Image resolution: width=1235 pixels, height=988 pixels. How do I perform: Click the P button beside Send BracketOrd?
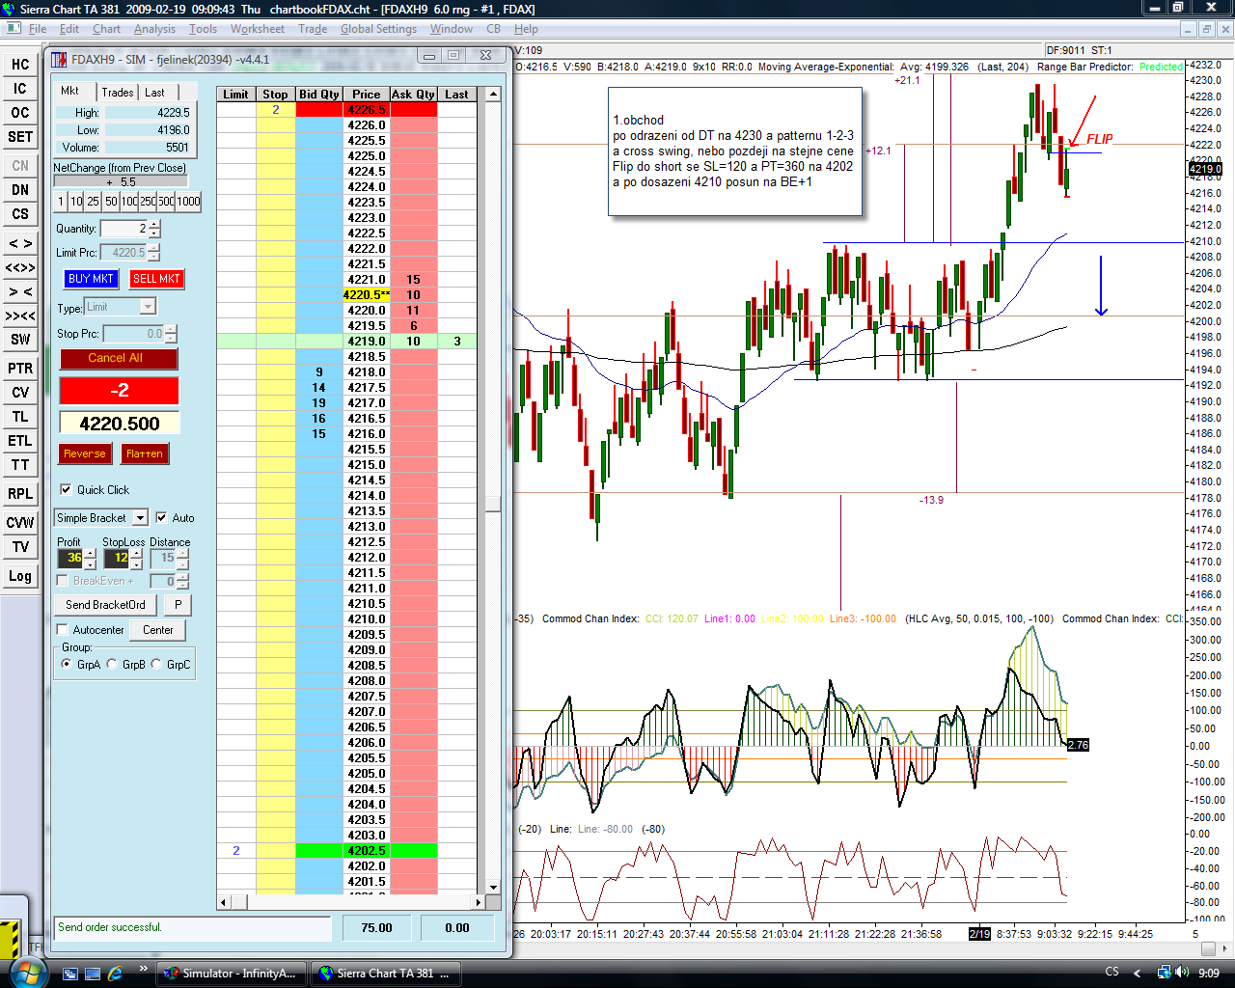point(178,605)
